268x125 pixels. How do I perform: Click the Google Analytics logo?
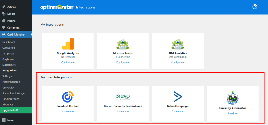(x=68, y=44)
